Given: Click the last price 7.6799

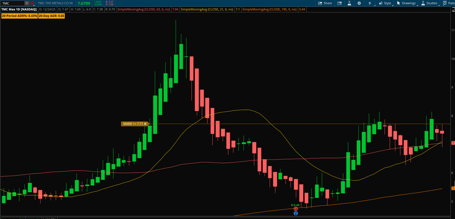Looking at the screenshot, I should point(84,3).
